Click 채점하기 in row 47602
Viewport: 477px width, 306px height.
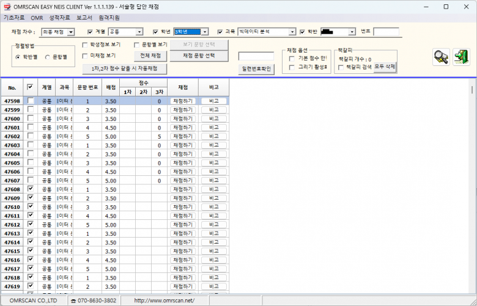182,137
